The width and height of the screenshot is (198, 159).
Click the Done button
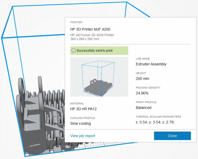pyautogui.click(x=172, y=136)
